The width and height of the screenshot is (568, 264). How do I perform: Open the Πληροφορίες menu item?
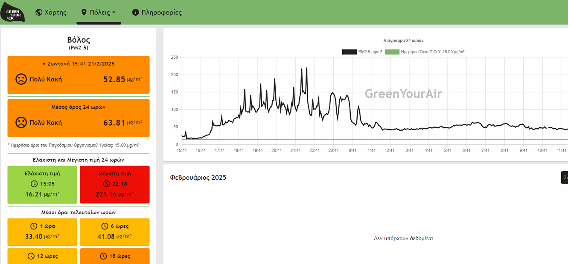[x=157, y=12]
